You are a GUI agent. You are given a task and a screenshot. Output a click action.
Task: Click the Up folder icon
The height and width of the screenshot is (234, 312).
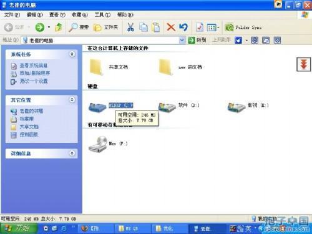pyautogui.click(x=59, y=27)
